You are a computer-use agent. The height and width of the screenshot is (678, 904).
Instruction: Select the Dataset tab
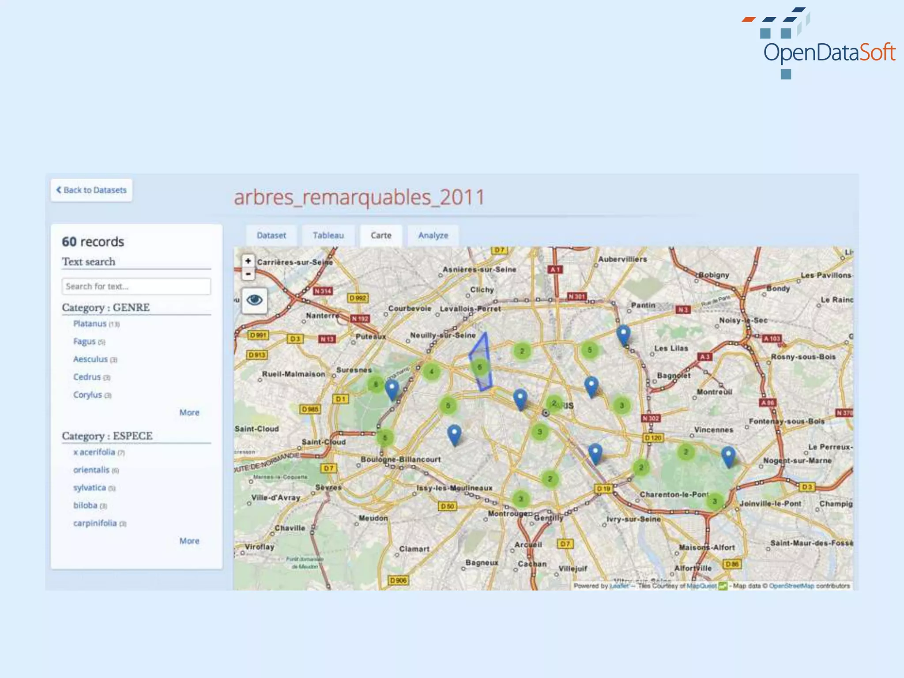(x=271, y=235)
